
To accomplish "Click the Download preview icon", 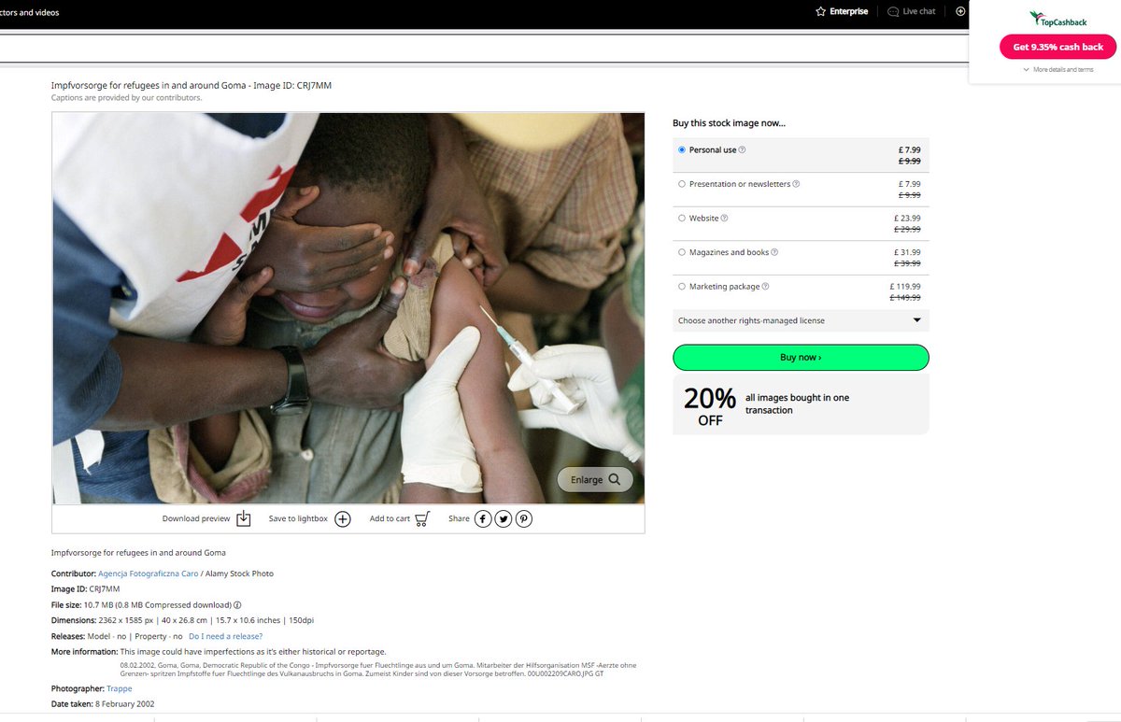I will pos(244,518).
